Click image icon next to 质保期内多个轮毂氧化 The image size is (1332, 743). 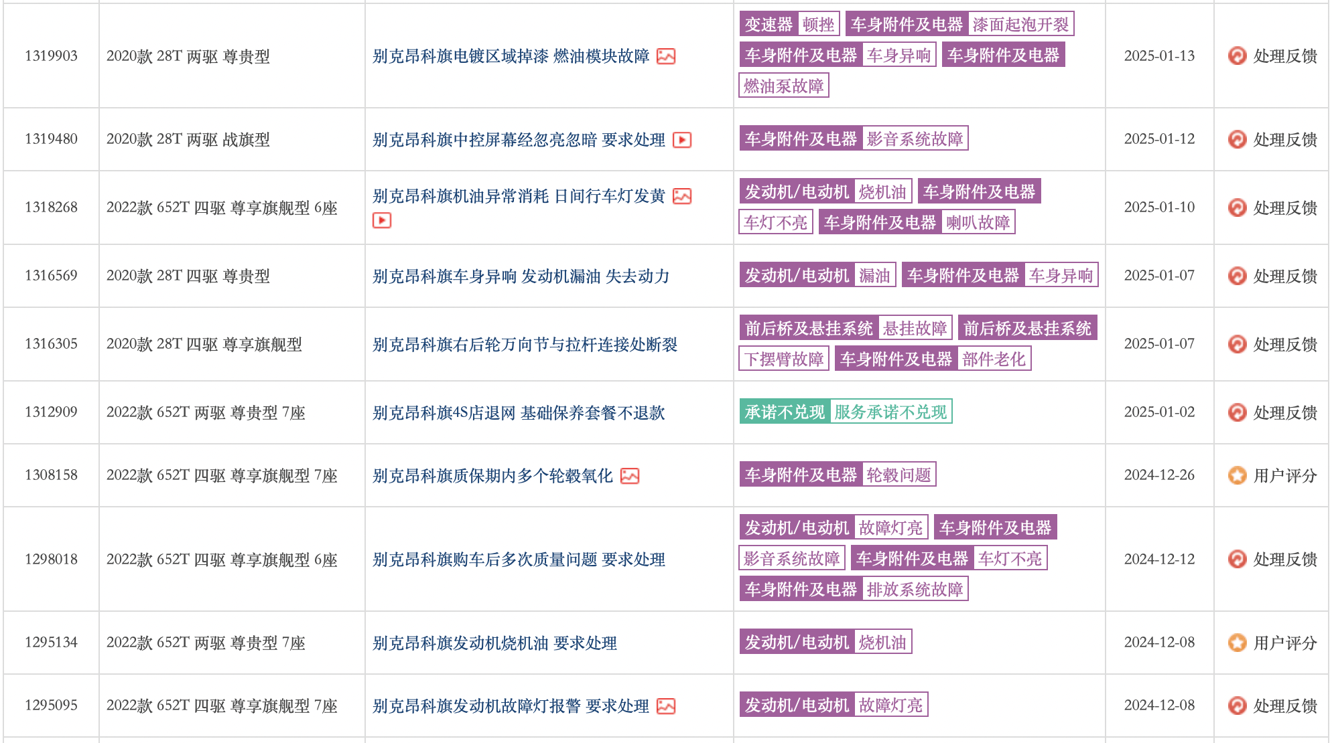630,476
